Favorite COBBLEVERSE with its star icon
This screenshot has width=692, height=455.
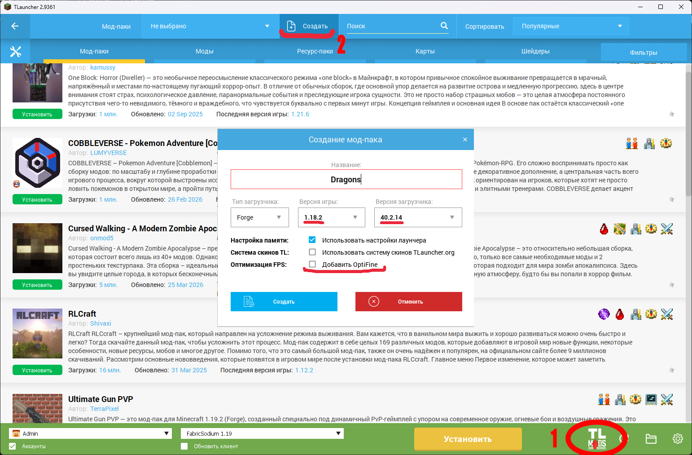click(672, 199)
